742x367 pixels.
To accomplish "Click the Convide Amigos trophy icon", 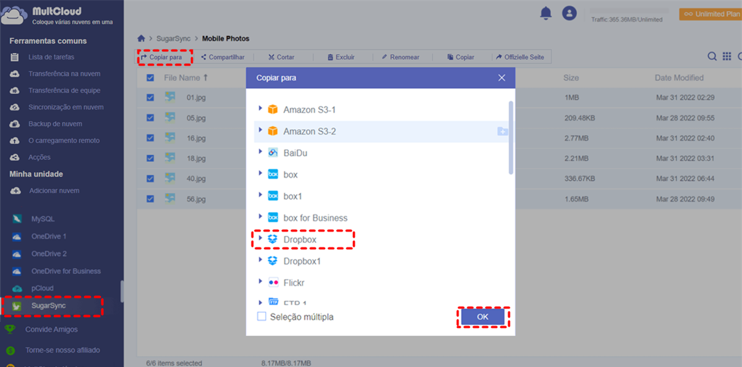I will (x=10, y=329).
